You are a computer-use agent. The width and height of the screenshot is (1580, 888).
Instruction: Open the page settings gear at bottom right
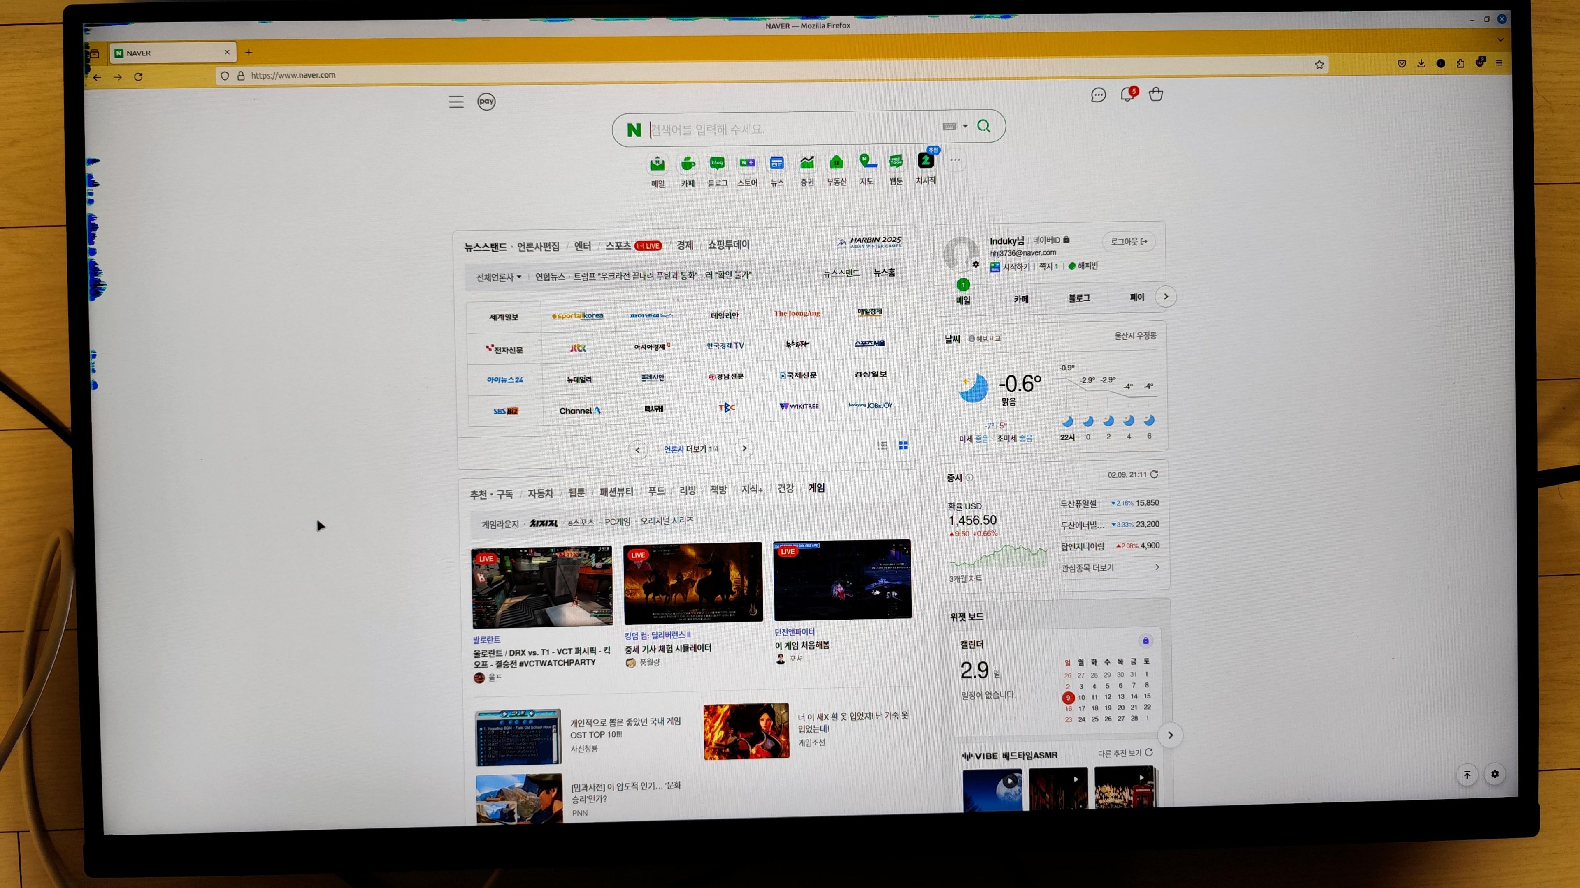[x=1495, y=773]
